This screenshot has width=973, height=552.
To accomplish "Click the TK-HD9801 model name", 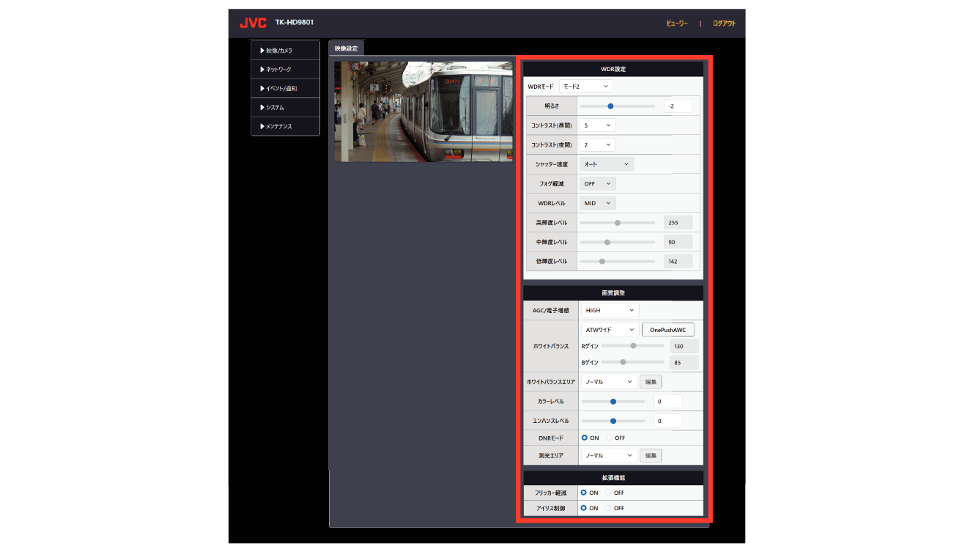I will 294,23.
